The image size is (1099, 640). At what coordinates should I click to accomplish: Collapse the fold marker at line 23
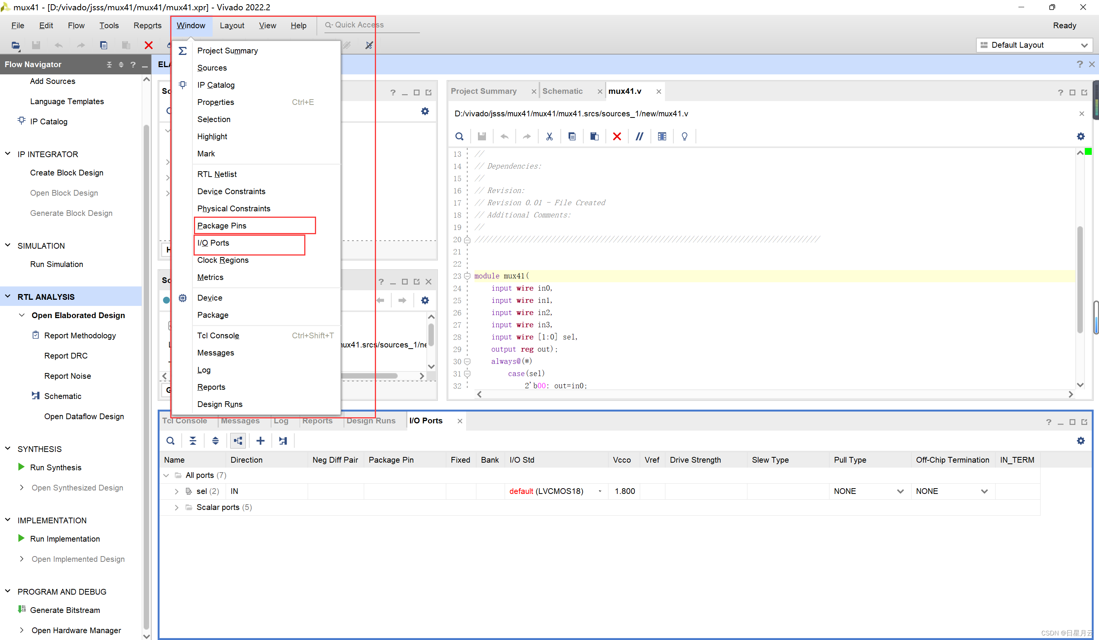click(x=467, y=276)
